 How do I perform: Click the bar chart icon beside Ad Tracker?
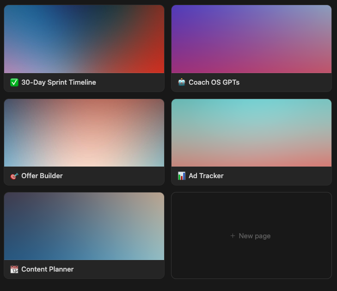click(x=181, y=176)
